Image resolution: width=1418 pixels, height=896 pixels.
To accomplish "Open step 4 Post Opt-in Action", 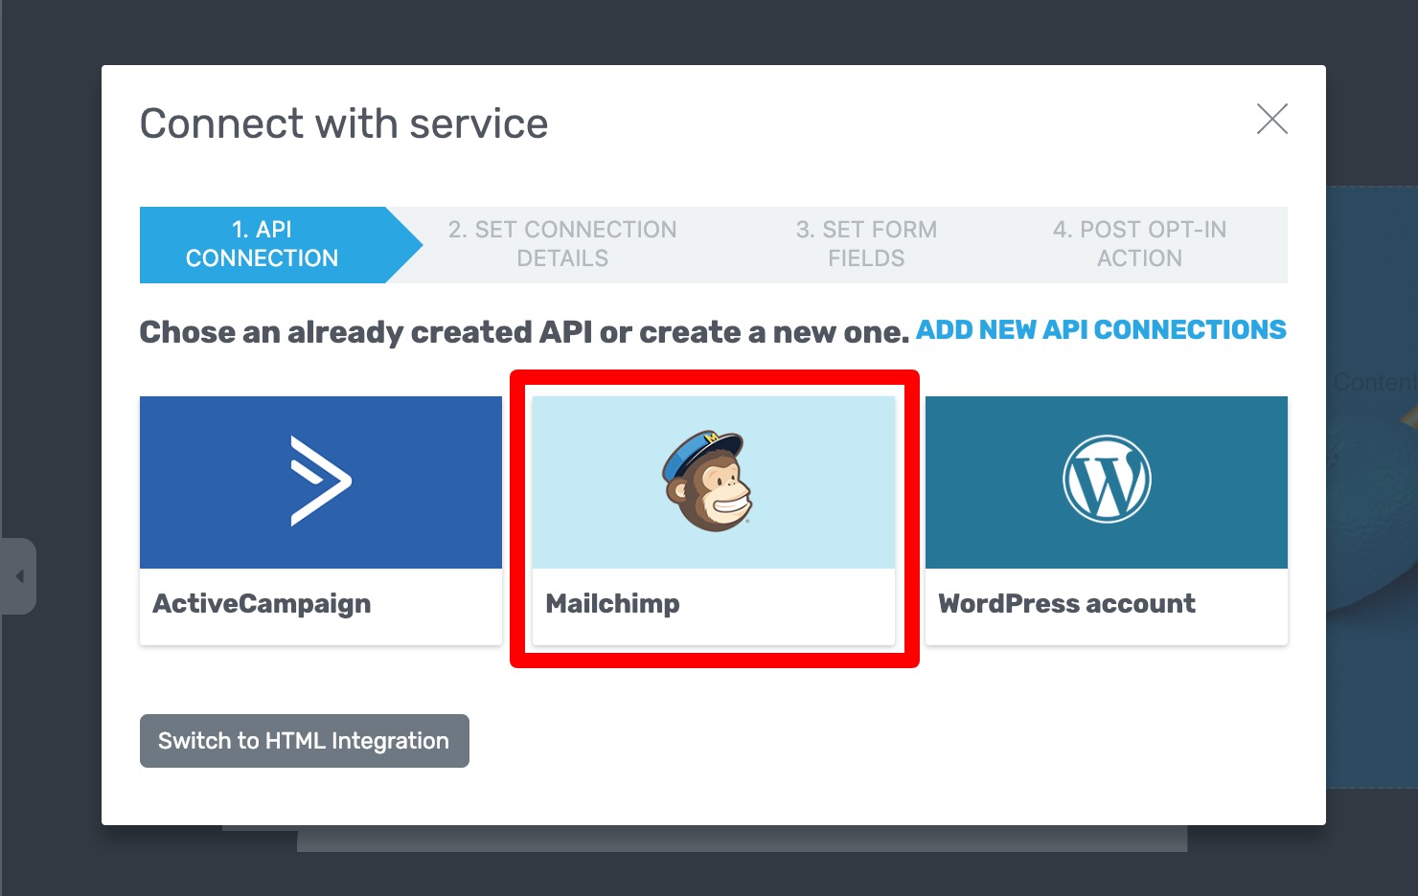I will coord(1139,244).
